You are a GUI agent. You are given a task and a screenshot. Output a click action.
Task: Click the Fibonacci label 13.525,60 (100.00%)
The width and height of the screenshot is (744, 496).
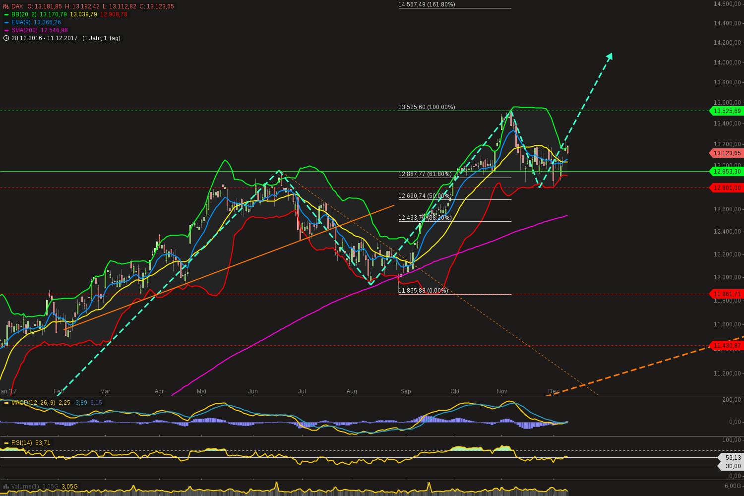[x=427, y=107]
